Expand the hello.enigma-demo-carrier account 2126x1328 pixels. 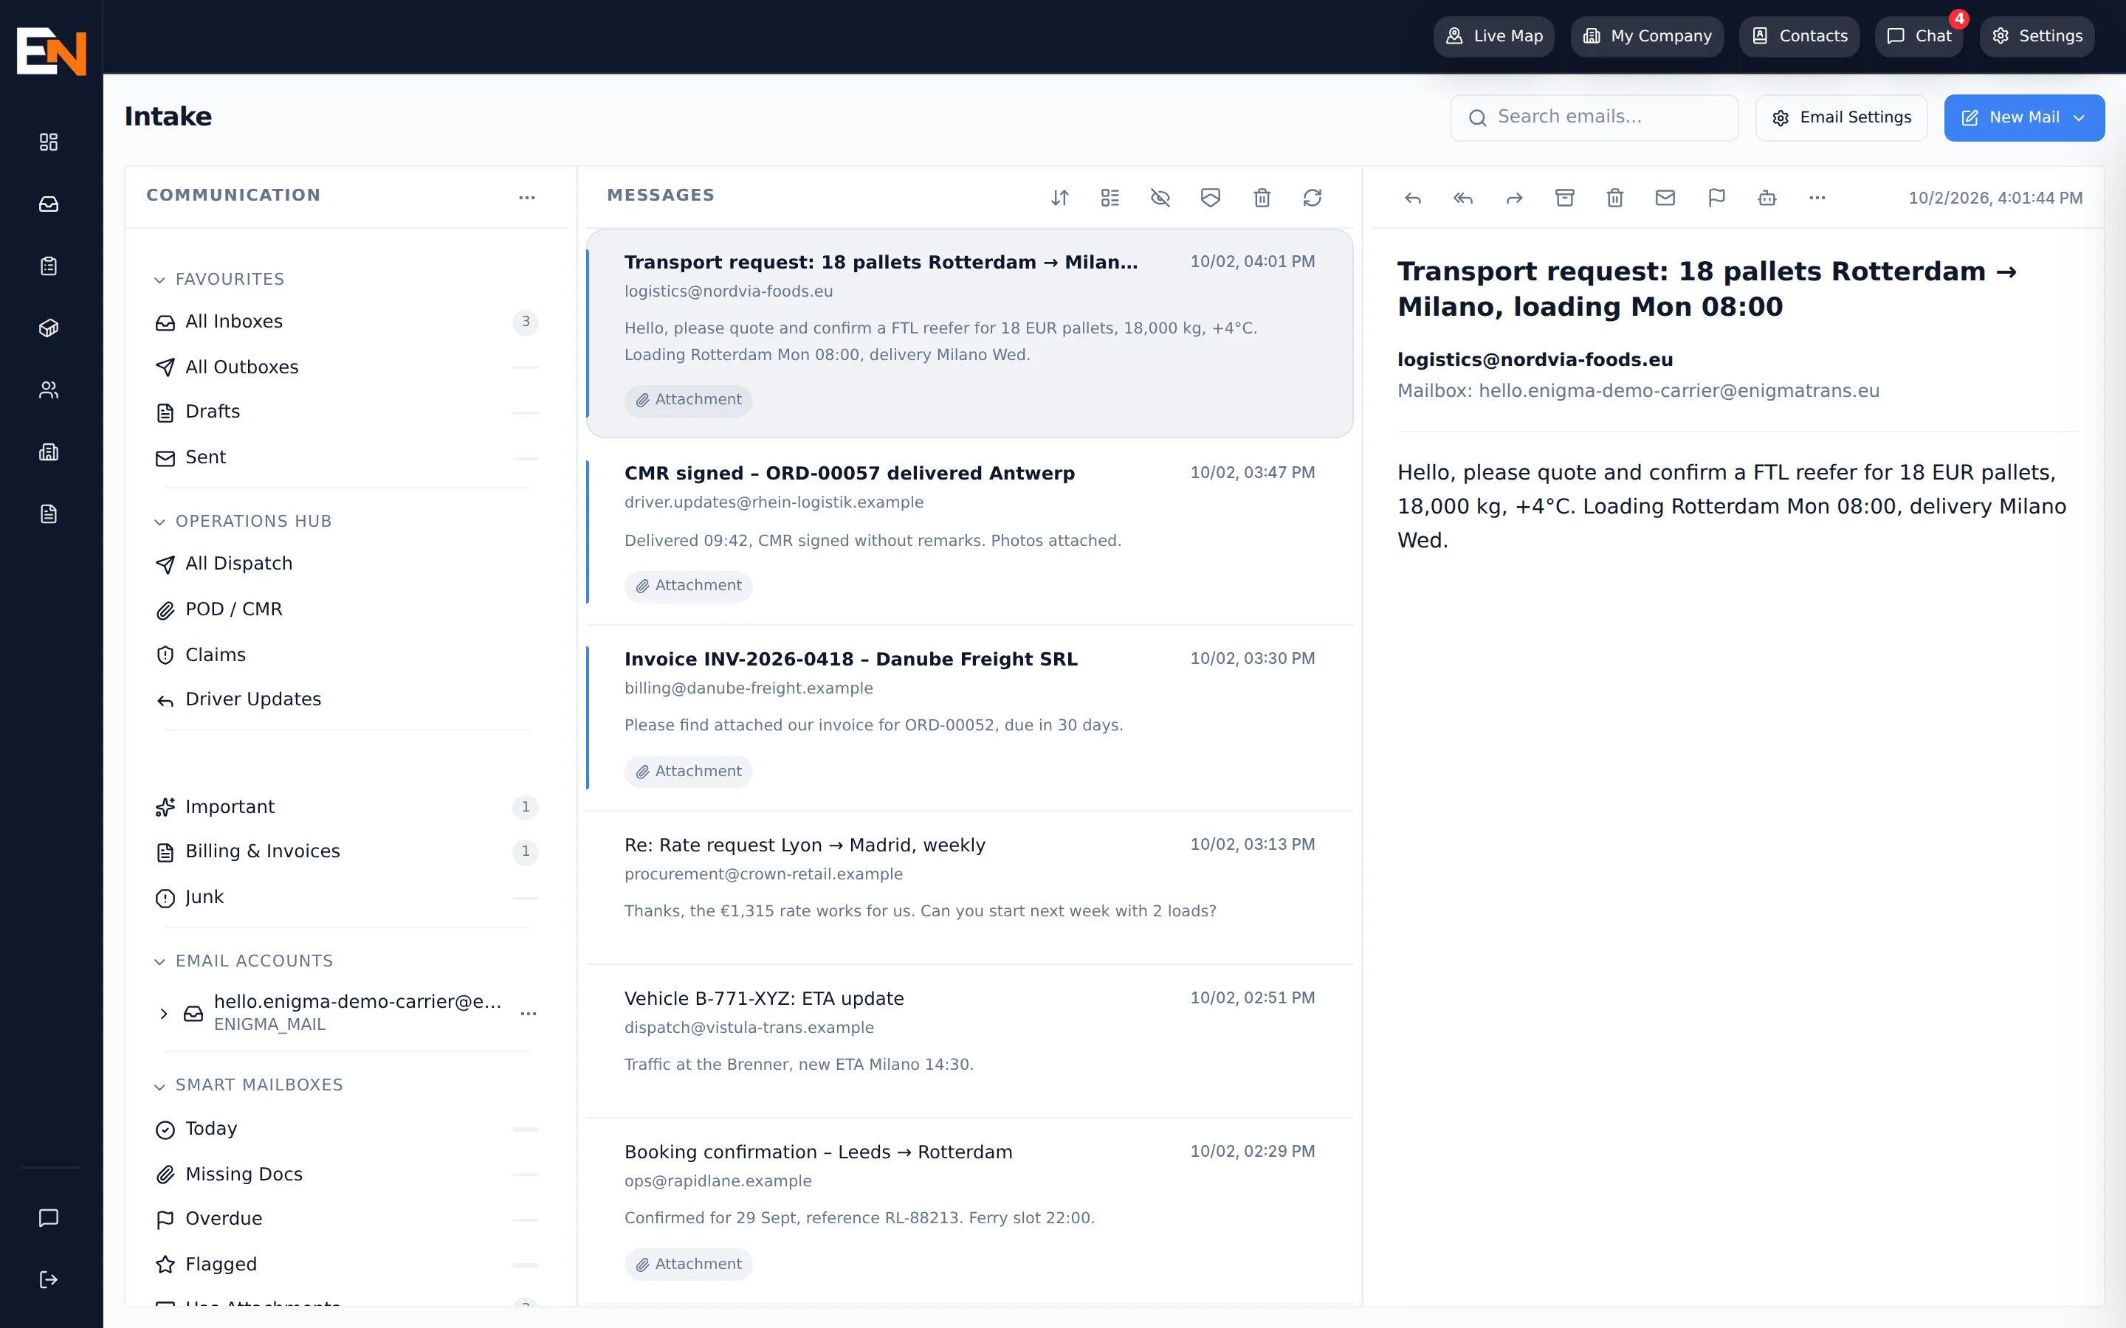click(163, 1014)
